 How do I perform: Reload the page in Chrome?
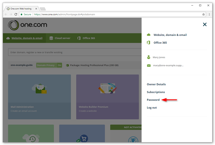(16, 14)
